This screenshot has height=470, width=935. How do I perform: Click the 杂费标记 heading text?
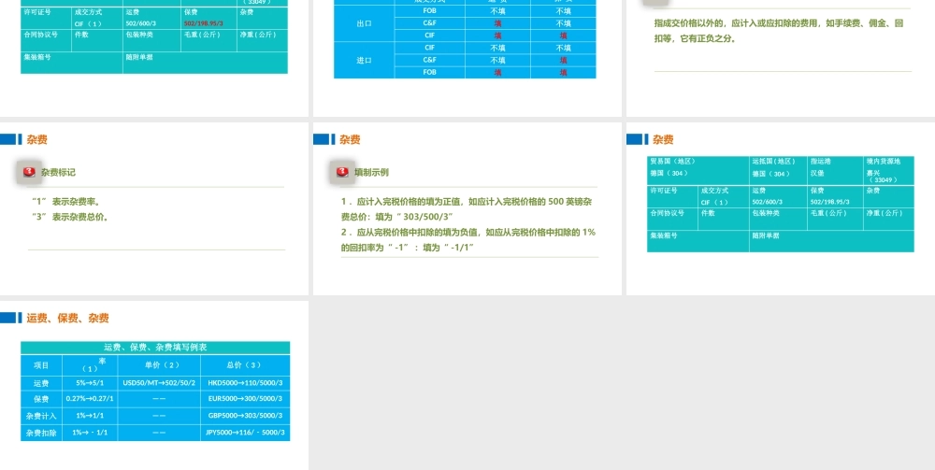(58, 172)
